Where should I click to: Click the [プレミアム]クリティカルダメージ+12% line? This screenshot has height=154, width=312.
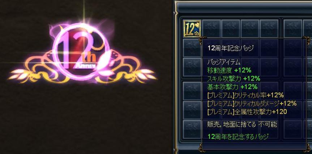click(x=252, y=104)
